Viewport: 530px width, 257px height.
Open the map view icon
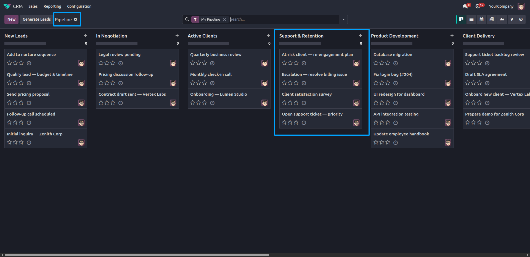(x=512, y=19)
